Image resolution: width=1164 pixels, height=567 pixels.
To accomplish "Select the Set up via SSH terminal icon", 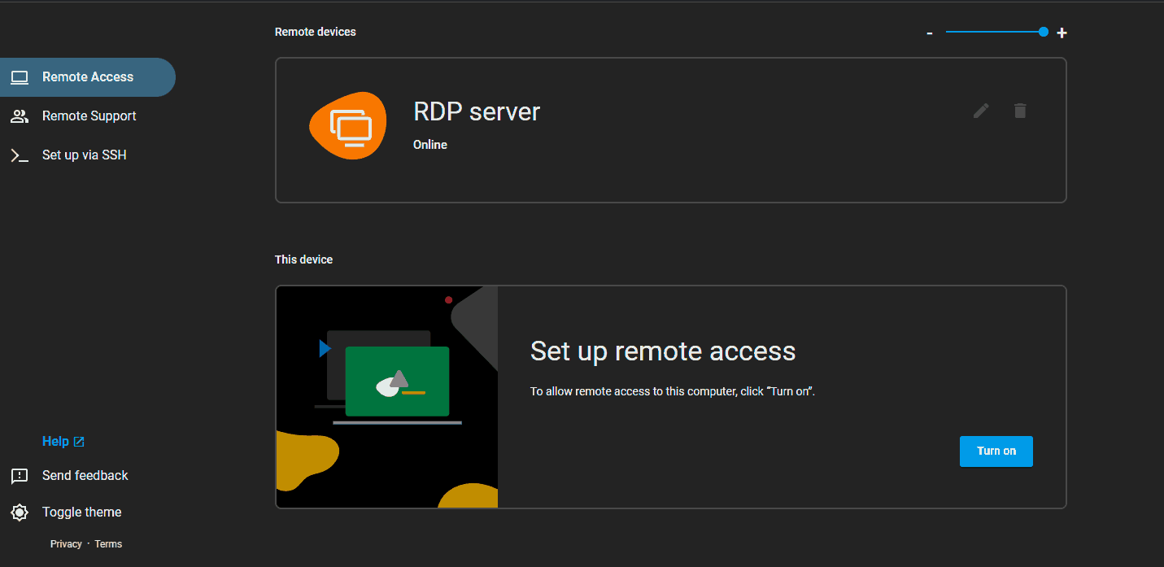I will [20, 155].
